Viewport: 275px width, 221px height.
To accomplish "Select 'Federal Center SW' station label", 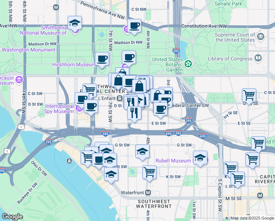I will pyautogui.click(x=190, y=105).
